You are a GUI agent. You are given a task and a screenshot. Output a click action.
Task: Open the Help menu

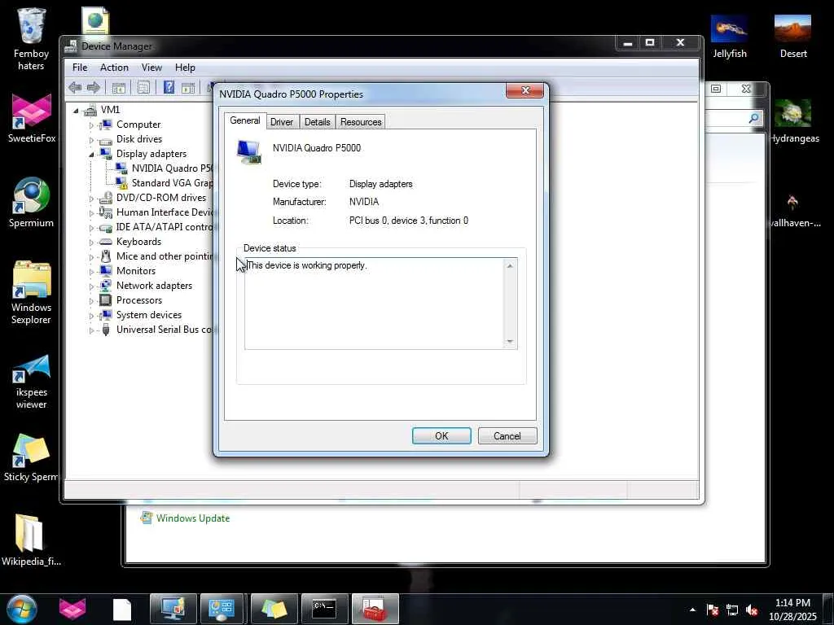[x=185, y=68]
